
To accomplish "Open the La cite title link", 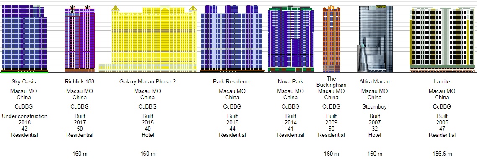I will (442, 81).
